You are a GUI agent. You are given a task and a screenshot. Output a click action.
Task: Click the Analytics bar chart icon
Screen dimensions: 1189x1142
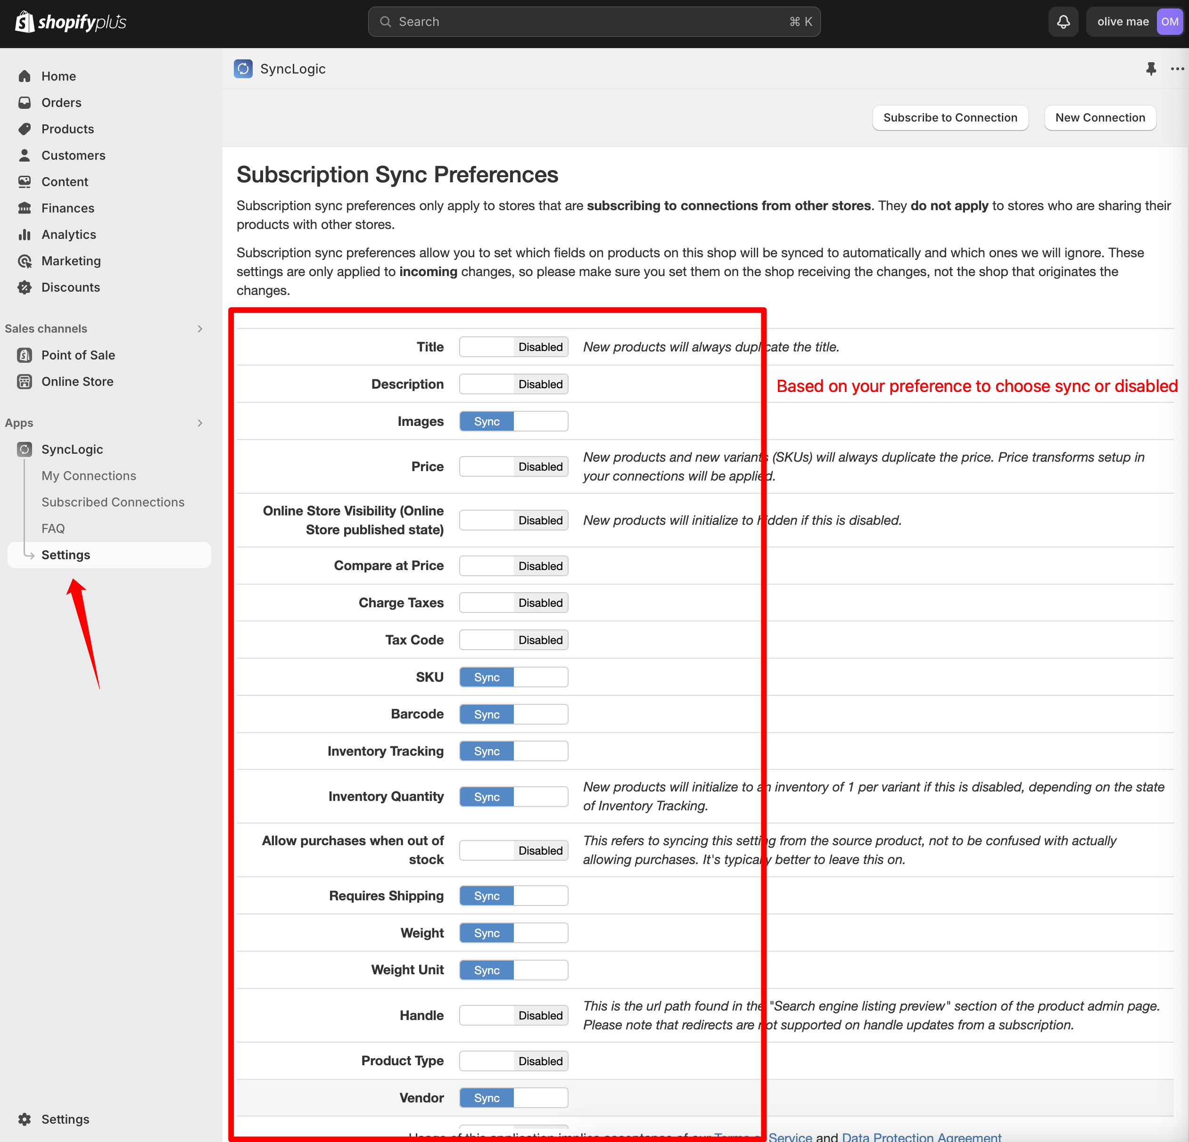coord(24,235)
